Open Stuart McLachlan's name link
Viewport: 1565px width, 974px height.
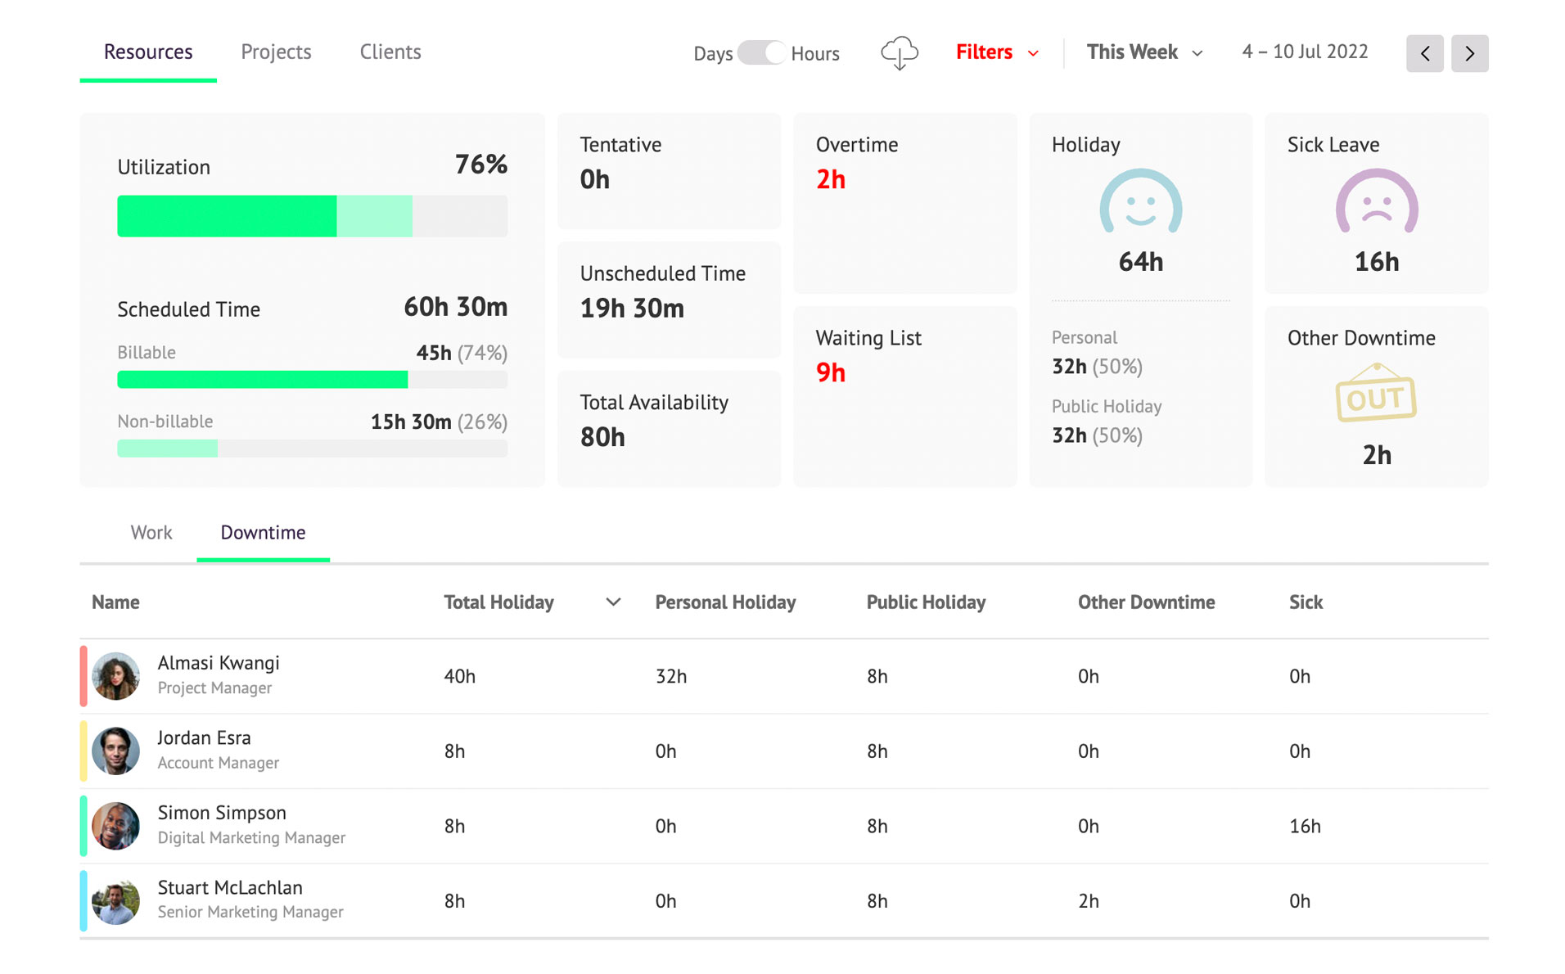tap(230, 887)
